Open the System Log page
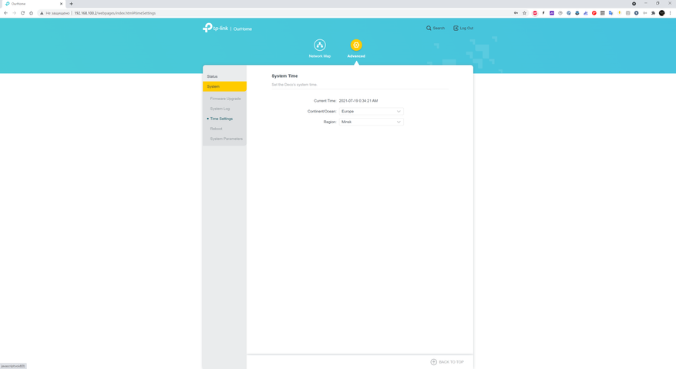Screen dimensions: 676x369 point(220,109)
